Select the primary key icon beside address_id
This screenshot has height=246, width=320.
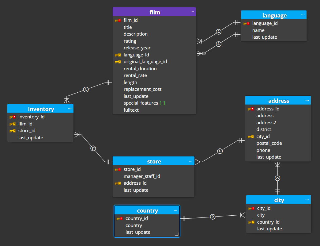click(x=251, y=109)
